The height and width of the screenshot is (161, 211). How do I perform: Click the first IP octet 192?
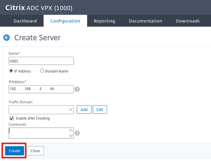[x=13, y=89]
